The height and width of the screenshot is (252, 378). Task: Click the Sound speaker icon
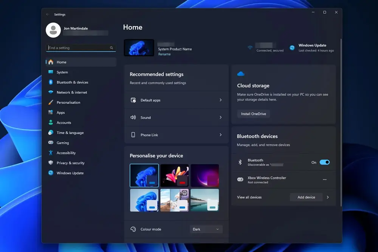[x=133, y=117]
